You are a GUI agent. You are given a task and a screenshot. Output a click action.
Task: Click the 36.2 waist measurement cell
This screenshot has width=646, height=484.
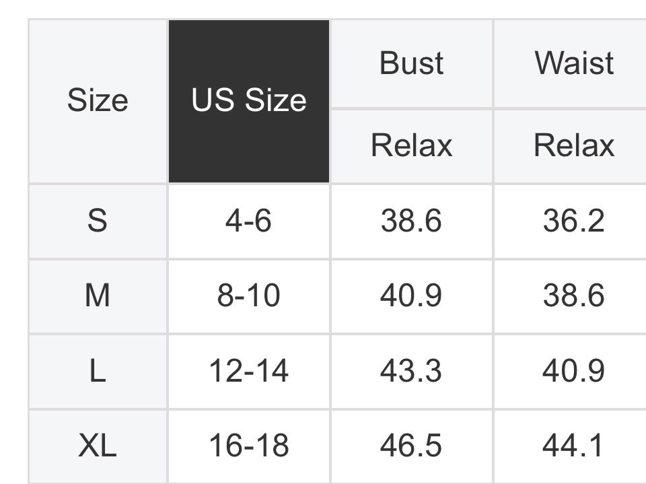574,221
